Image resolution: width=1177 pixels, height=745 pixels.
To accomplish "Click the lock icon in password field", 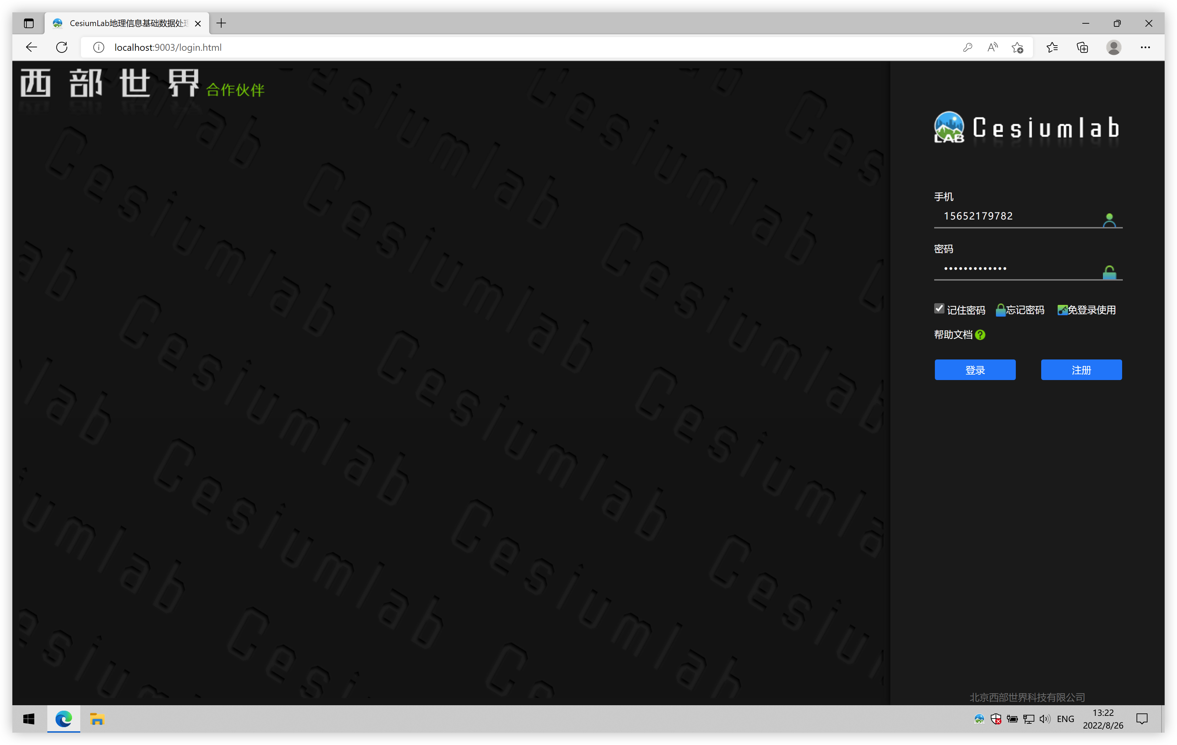I will pos(1109,272).
